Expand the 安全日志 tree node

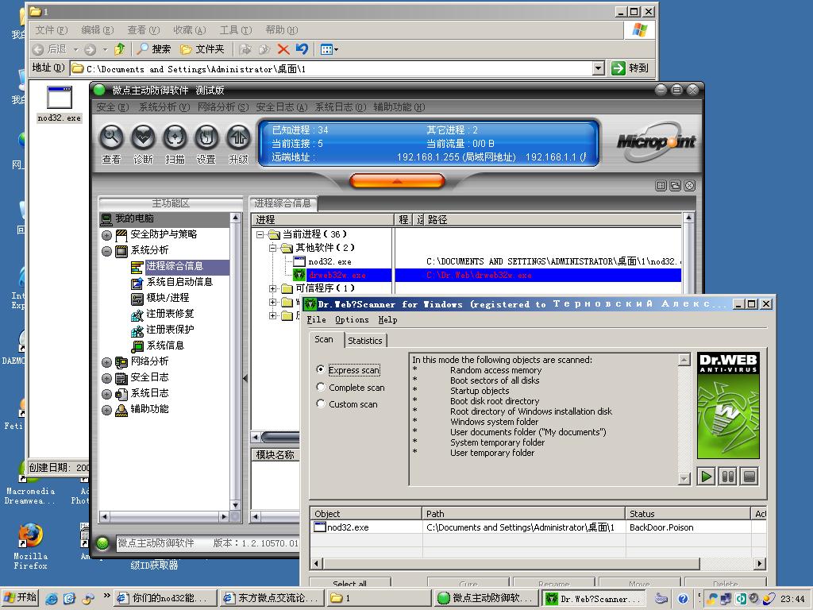coord(107,379)
